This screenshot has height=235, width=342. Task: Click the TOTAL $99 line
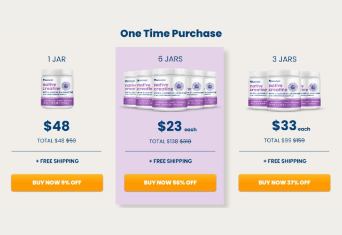[284, 140]
